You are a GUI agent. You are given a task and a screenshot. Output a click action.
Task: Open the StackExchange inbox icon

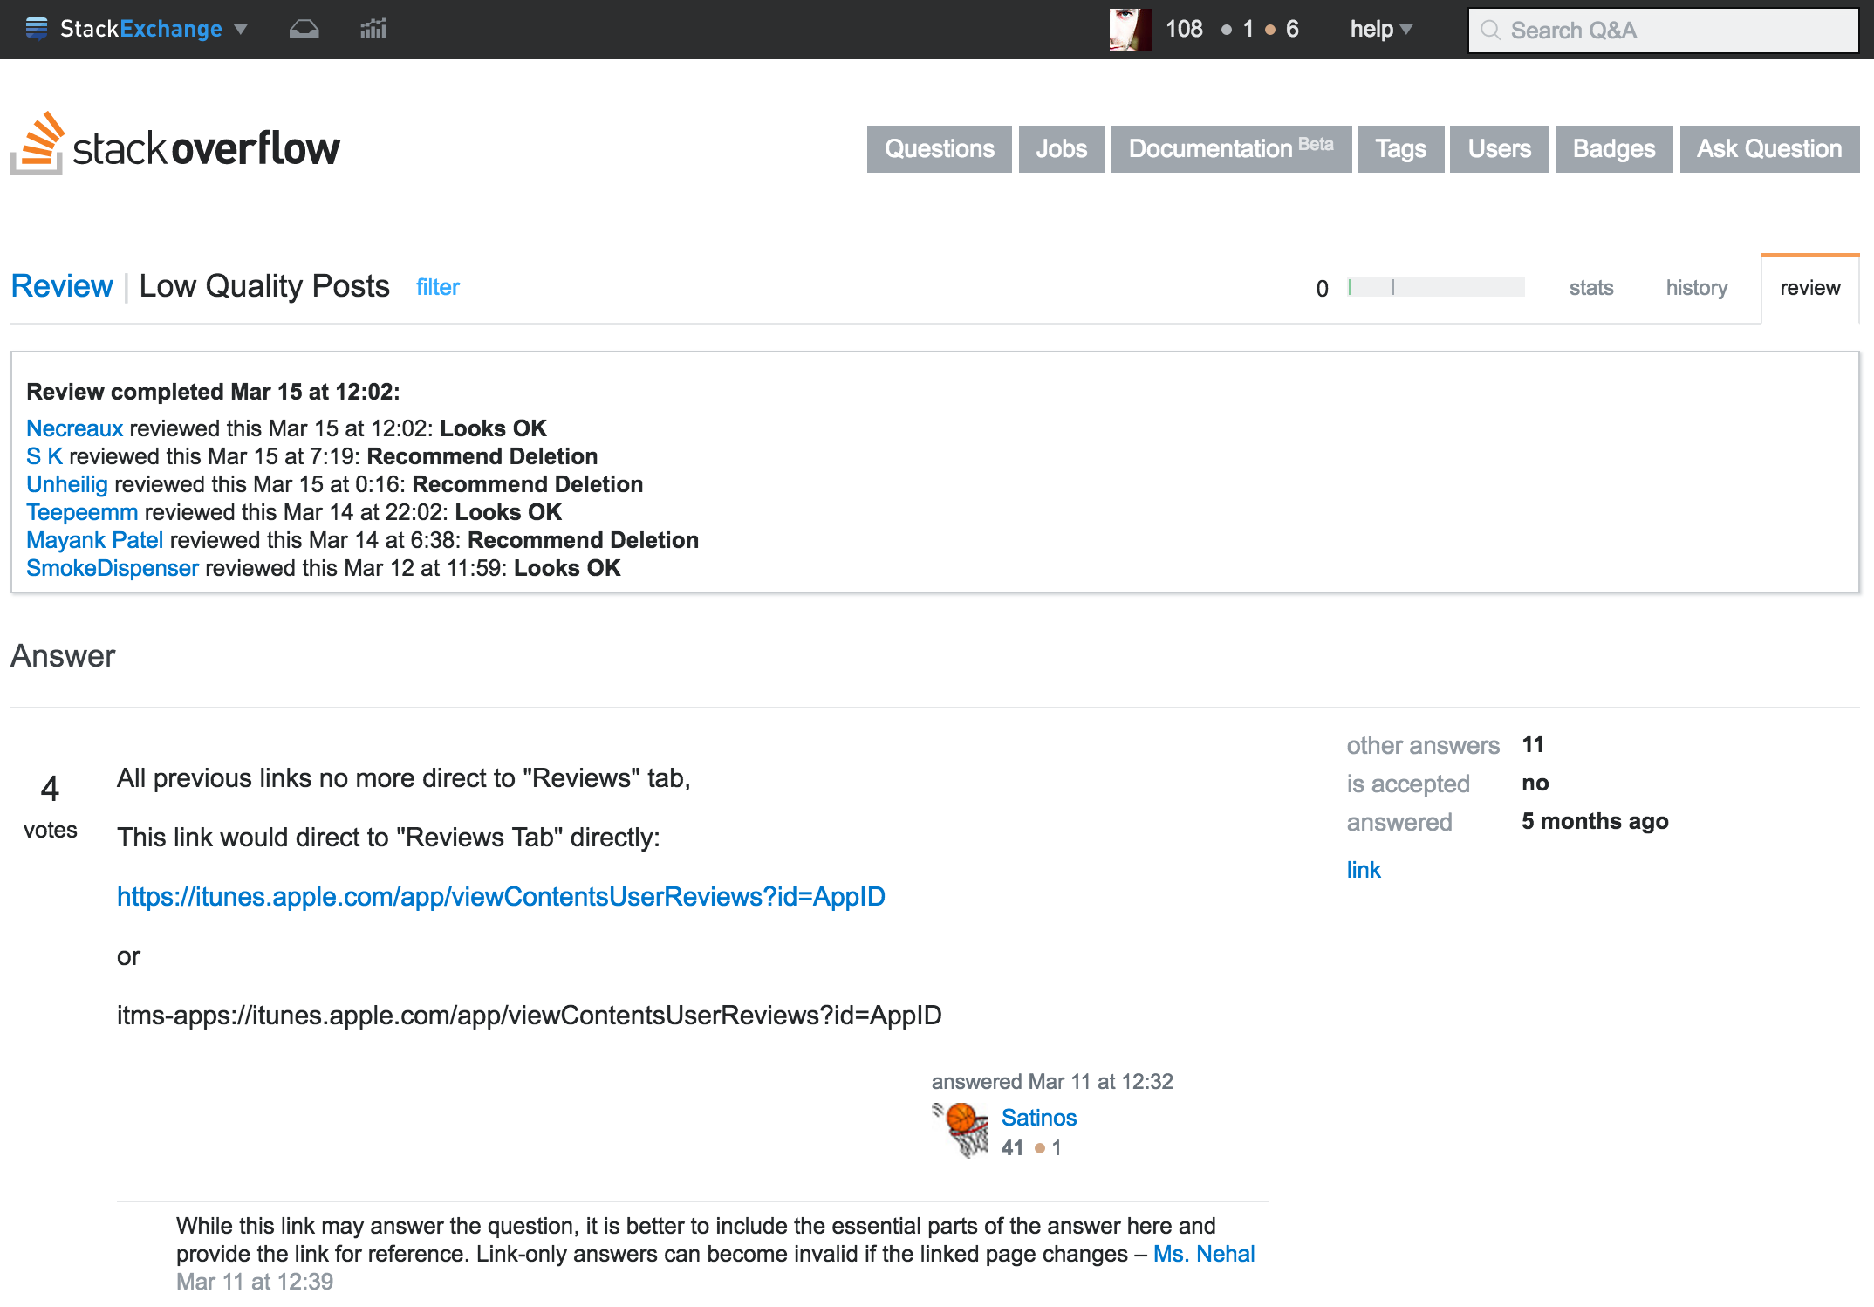(304, 30)
